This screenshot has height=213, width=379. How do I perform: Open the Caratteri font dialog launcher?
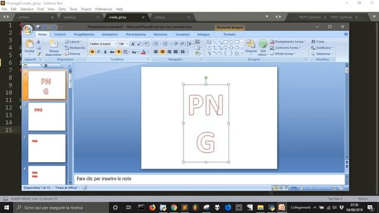click(x=148, y=59)
